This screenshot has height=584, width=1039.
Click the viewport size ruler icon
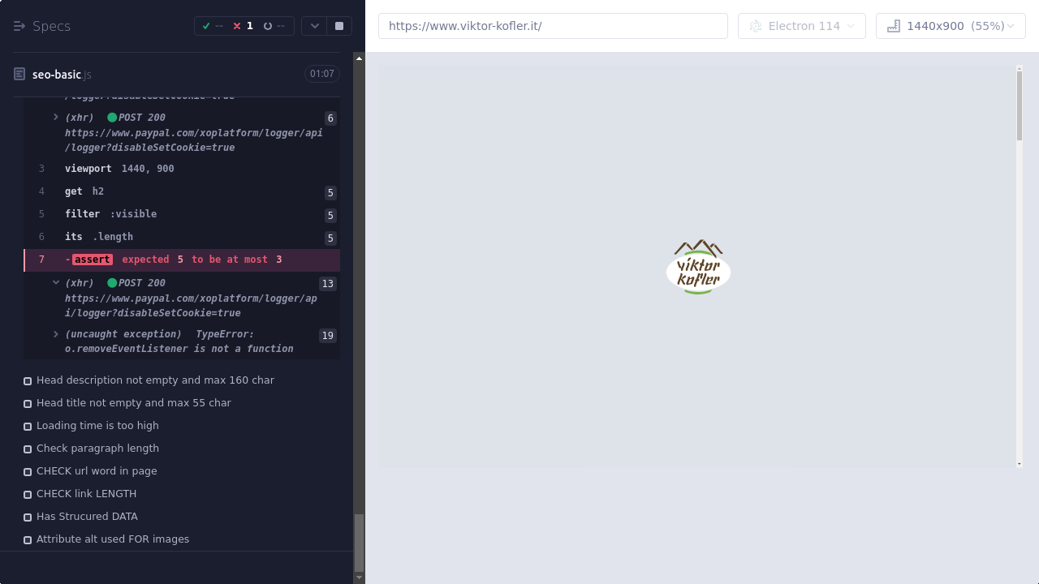click(x=894, y=26)
